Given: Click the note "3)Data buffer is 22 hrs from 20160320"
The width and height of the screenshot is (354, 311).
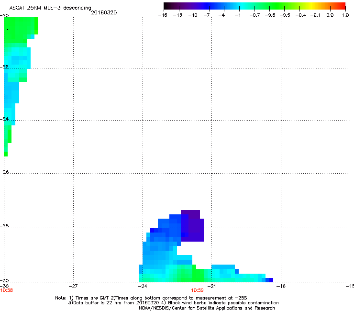Looking at the screenshot, I should point(114,303).
